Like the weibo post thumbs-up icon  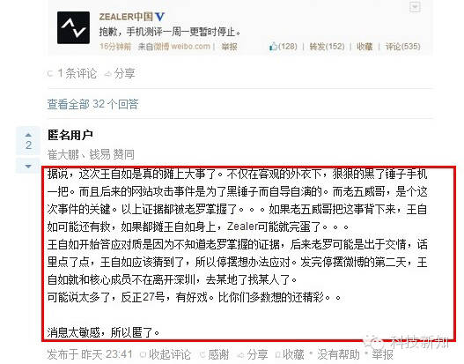click(273, 47)
